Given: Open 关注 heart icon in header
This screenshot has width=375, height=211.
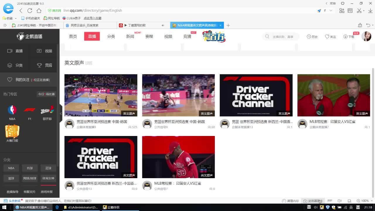Looking at the screenshot, I should coord(330,37).
